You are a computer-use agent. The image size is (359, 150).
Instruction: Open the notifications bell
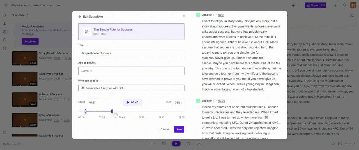tap(344, 5)
